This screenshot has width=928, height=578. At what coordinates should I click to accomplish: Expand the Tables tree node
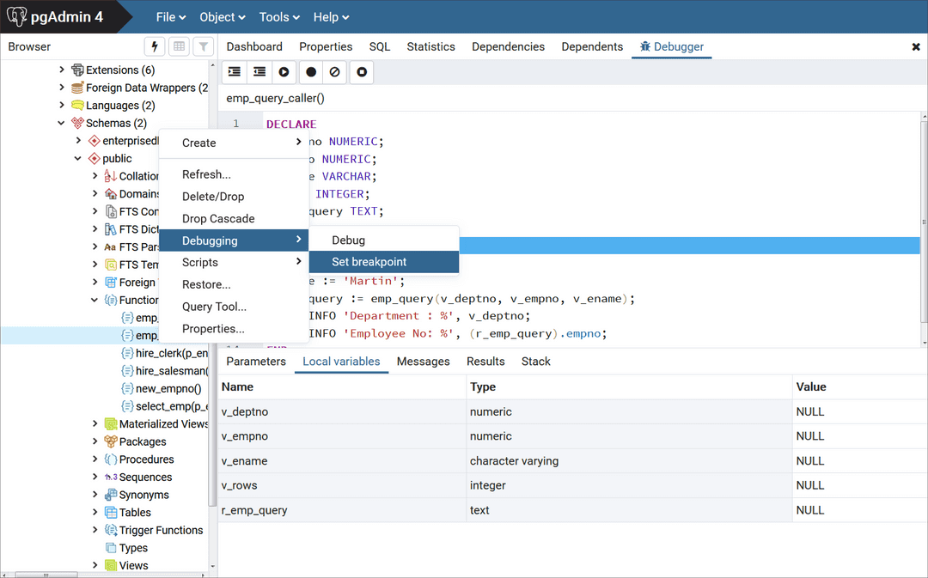pos(95,512)
